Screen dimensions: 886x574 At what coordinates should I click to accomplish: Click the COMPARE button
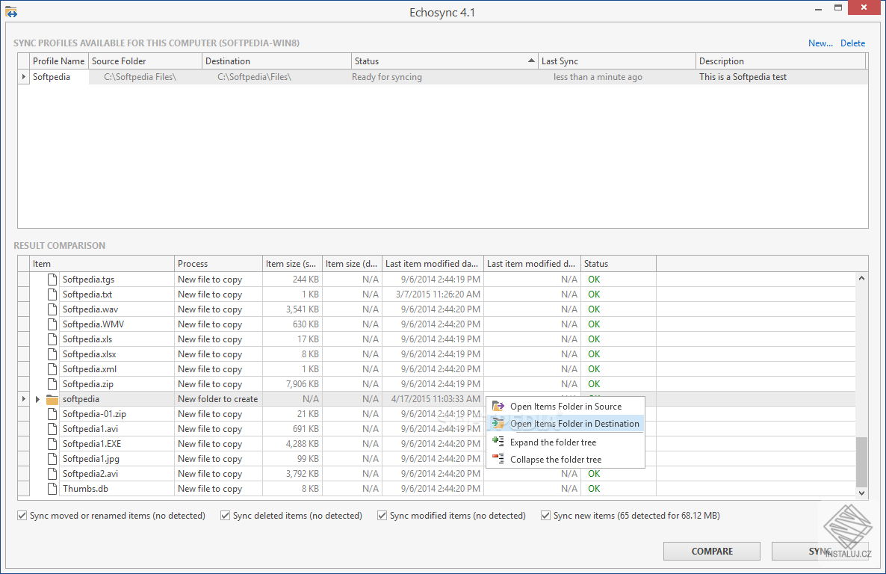pyautogui.click(x=712, y=551)
